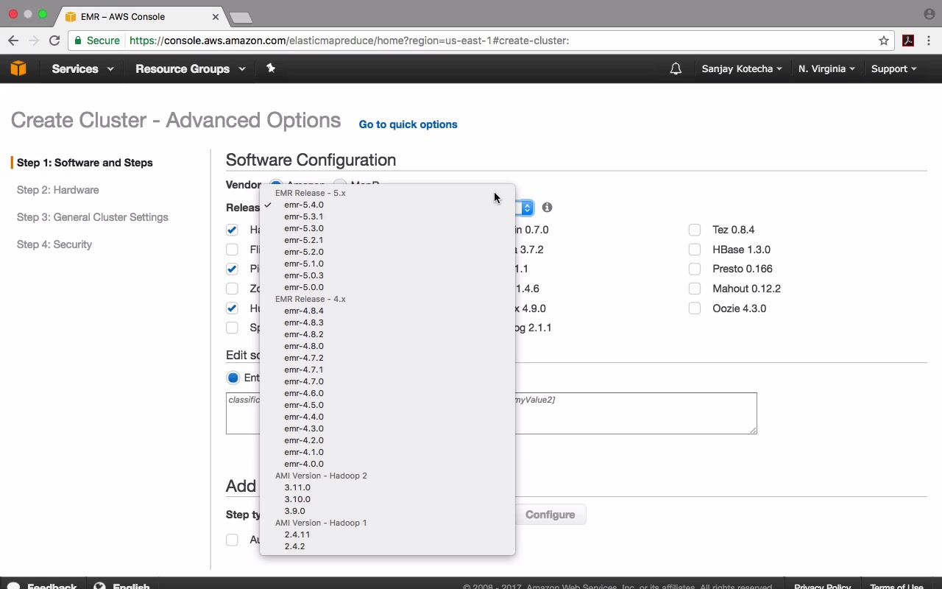Screen dimensions: 942x589
Task: Open the Sanjay Kotecha account menu
Action: click(741, 69)
